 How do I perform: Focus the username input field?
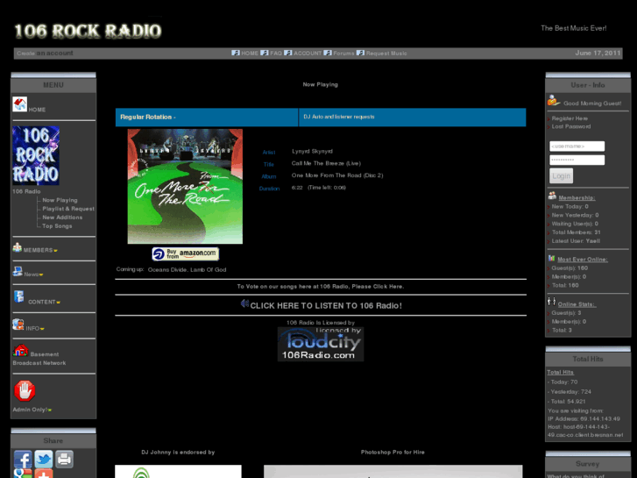click(x=577, y=146)
